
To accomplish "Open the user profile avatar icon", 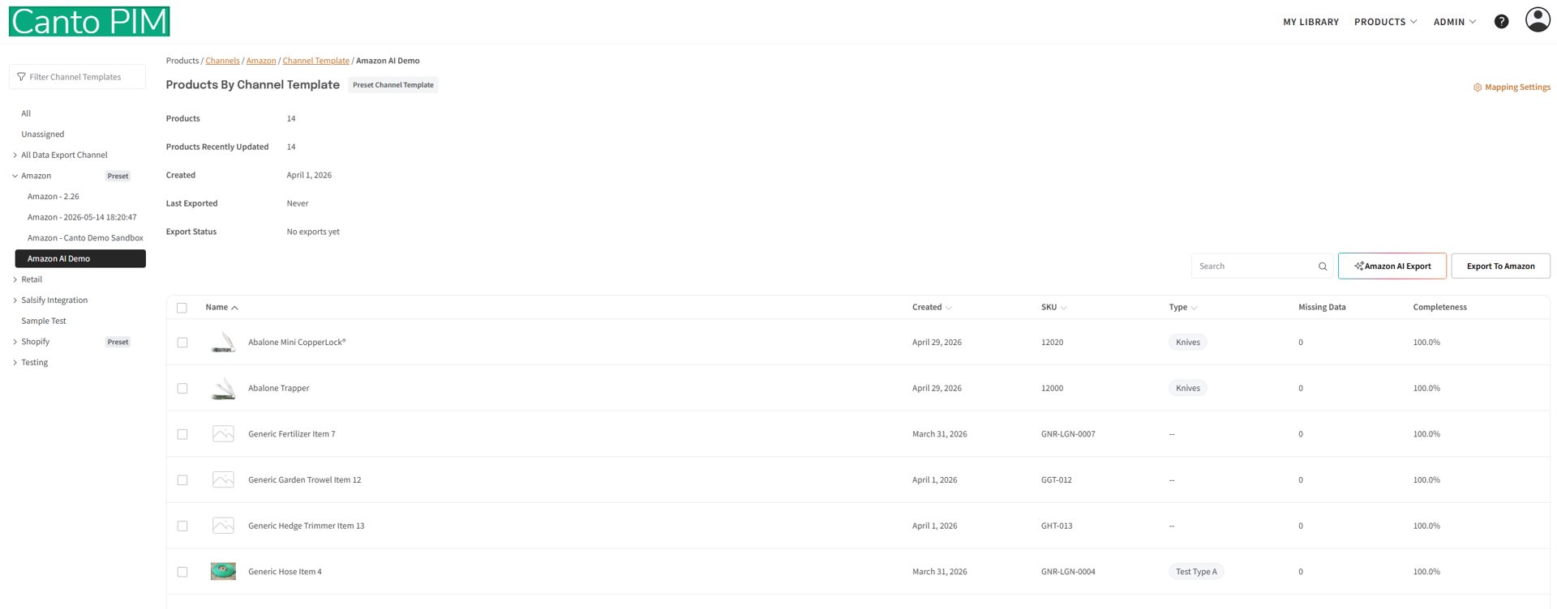I will [1537, 19].
